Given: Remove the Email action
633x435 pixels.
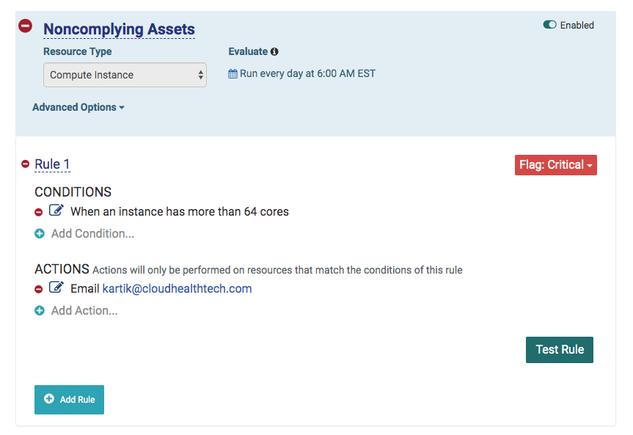Looking at the screenshot, I should pos(39,289).
